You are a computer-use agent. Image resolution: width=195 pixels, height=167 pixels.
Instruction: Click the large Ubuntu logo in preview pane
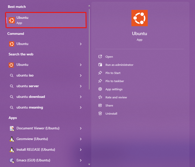tap(140, 18)
